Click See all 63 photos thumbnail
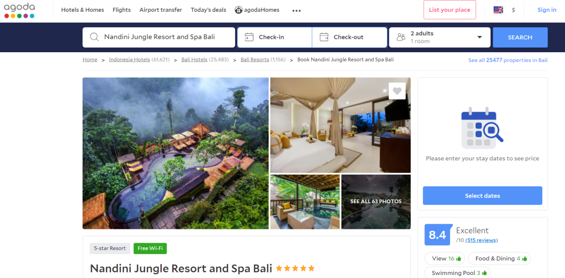This screenshot has height=278, width=565. [376, 202]
